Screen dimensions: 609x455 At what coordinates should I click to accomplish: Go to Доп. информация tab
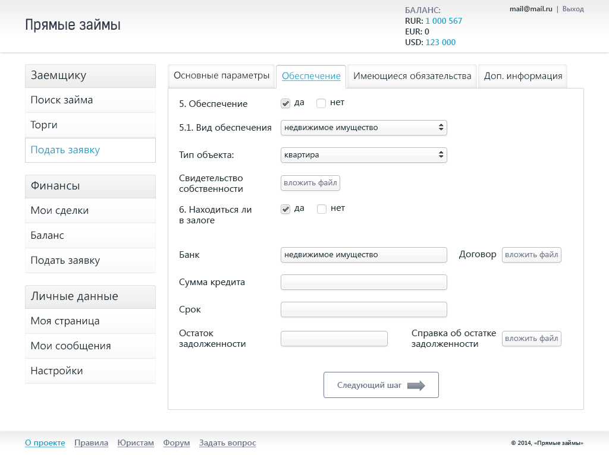point(523,76)
